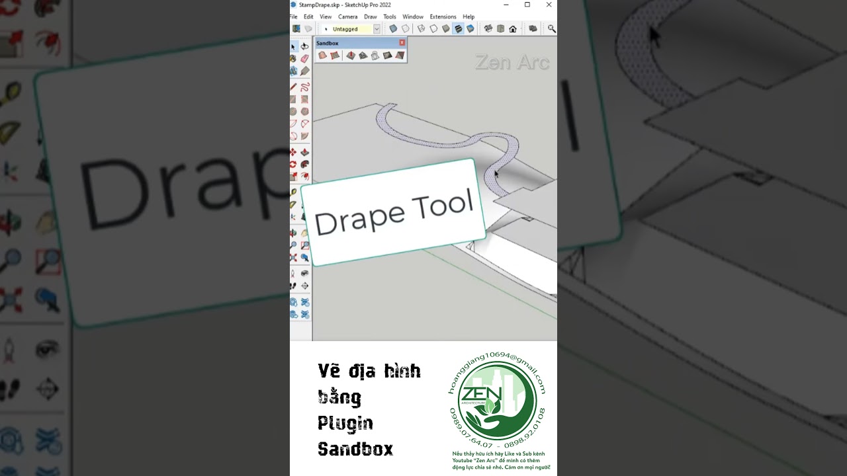
Task: Select the Freehand squiggle tool
Action: pos(304,87)
